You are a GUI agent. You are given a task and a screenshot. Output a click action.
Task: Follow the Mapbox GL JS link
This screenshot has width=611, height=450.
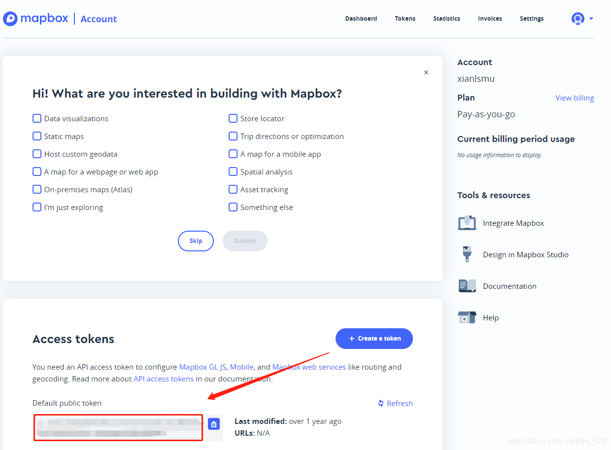(x=203, y=367)
